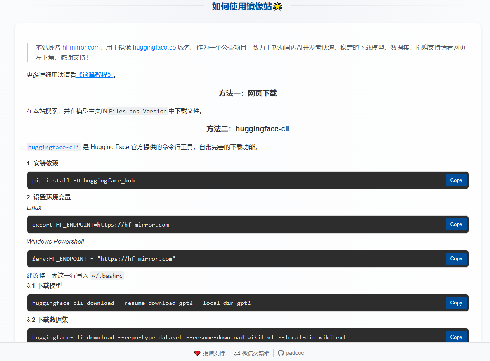The image size is (490, 361).
Task: Visit the huggingface.co link
Action: coord(154,48)
